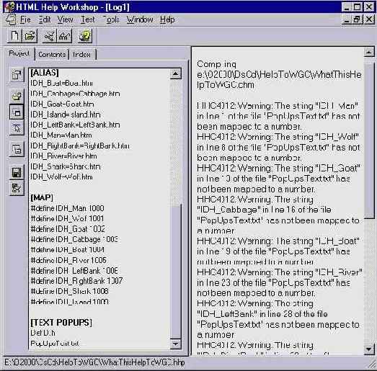
Task: Click the Compile HTML file toolbar icon
Action: point(49,36)
